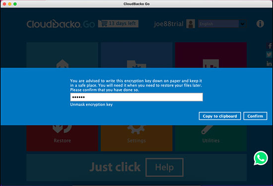Click the 13 days left cart button
This screenshot has height=186, width=273.
tap(118, 23)
